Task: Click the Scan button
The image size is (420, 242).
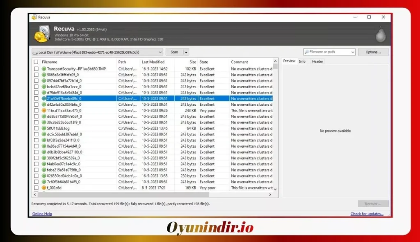Action: 174,52
